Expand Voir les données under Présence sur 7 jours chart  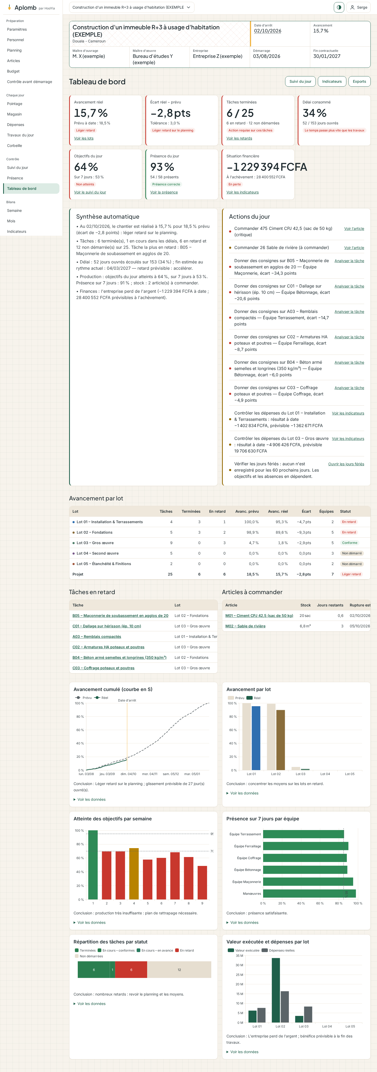click(242, 922)
